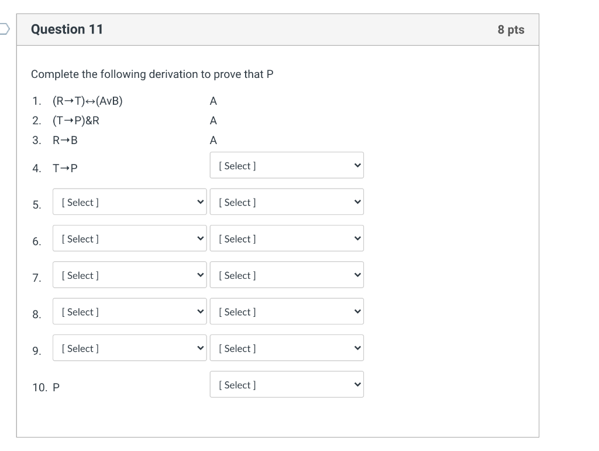The width and height of the screenshot is (599, 451).
Task: Click the conclusion P on line 10
Action: pyautogui.click(x=56, y=387)
